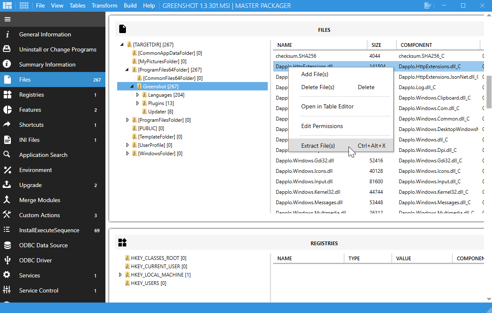Click the vertical scrollbar on the right
The width and height of the screenshot is (492, 313).
pos(488,92)
